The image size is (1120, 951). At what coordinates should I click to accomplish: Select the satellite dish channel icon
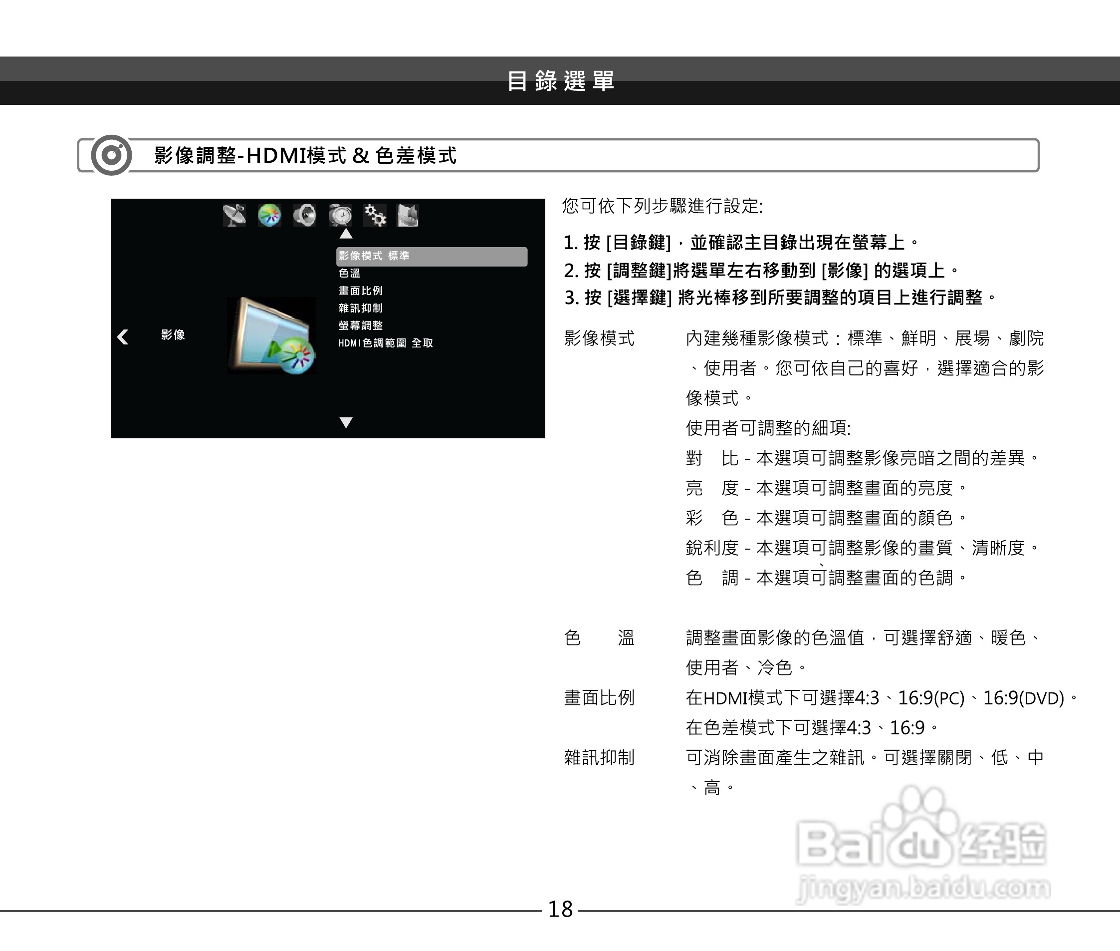[x=234, y=216]
